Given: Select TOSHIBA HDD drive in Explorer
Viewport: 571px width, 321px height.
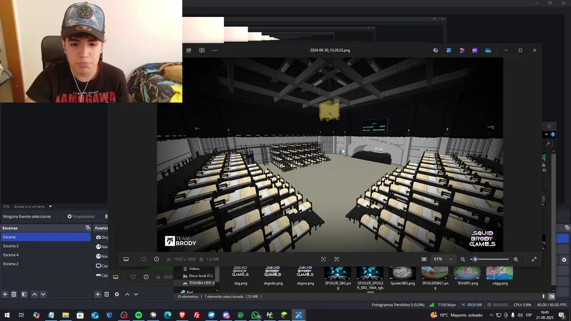Looking at the screenshot, I should 199,283.
